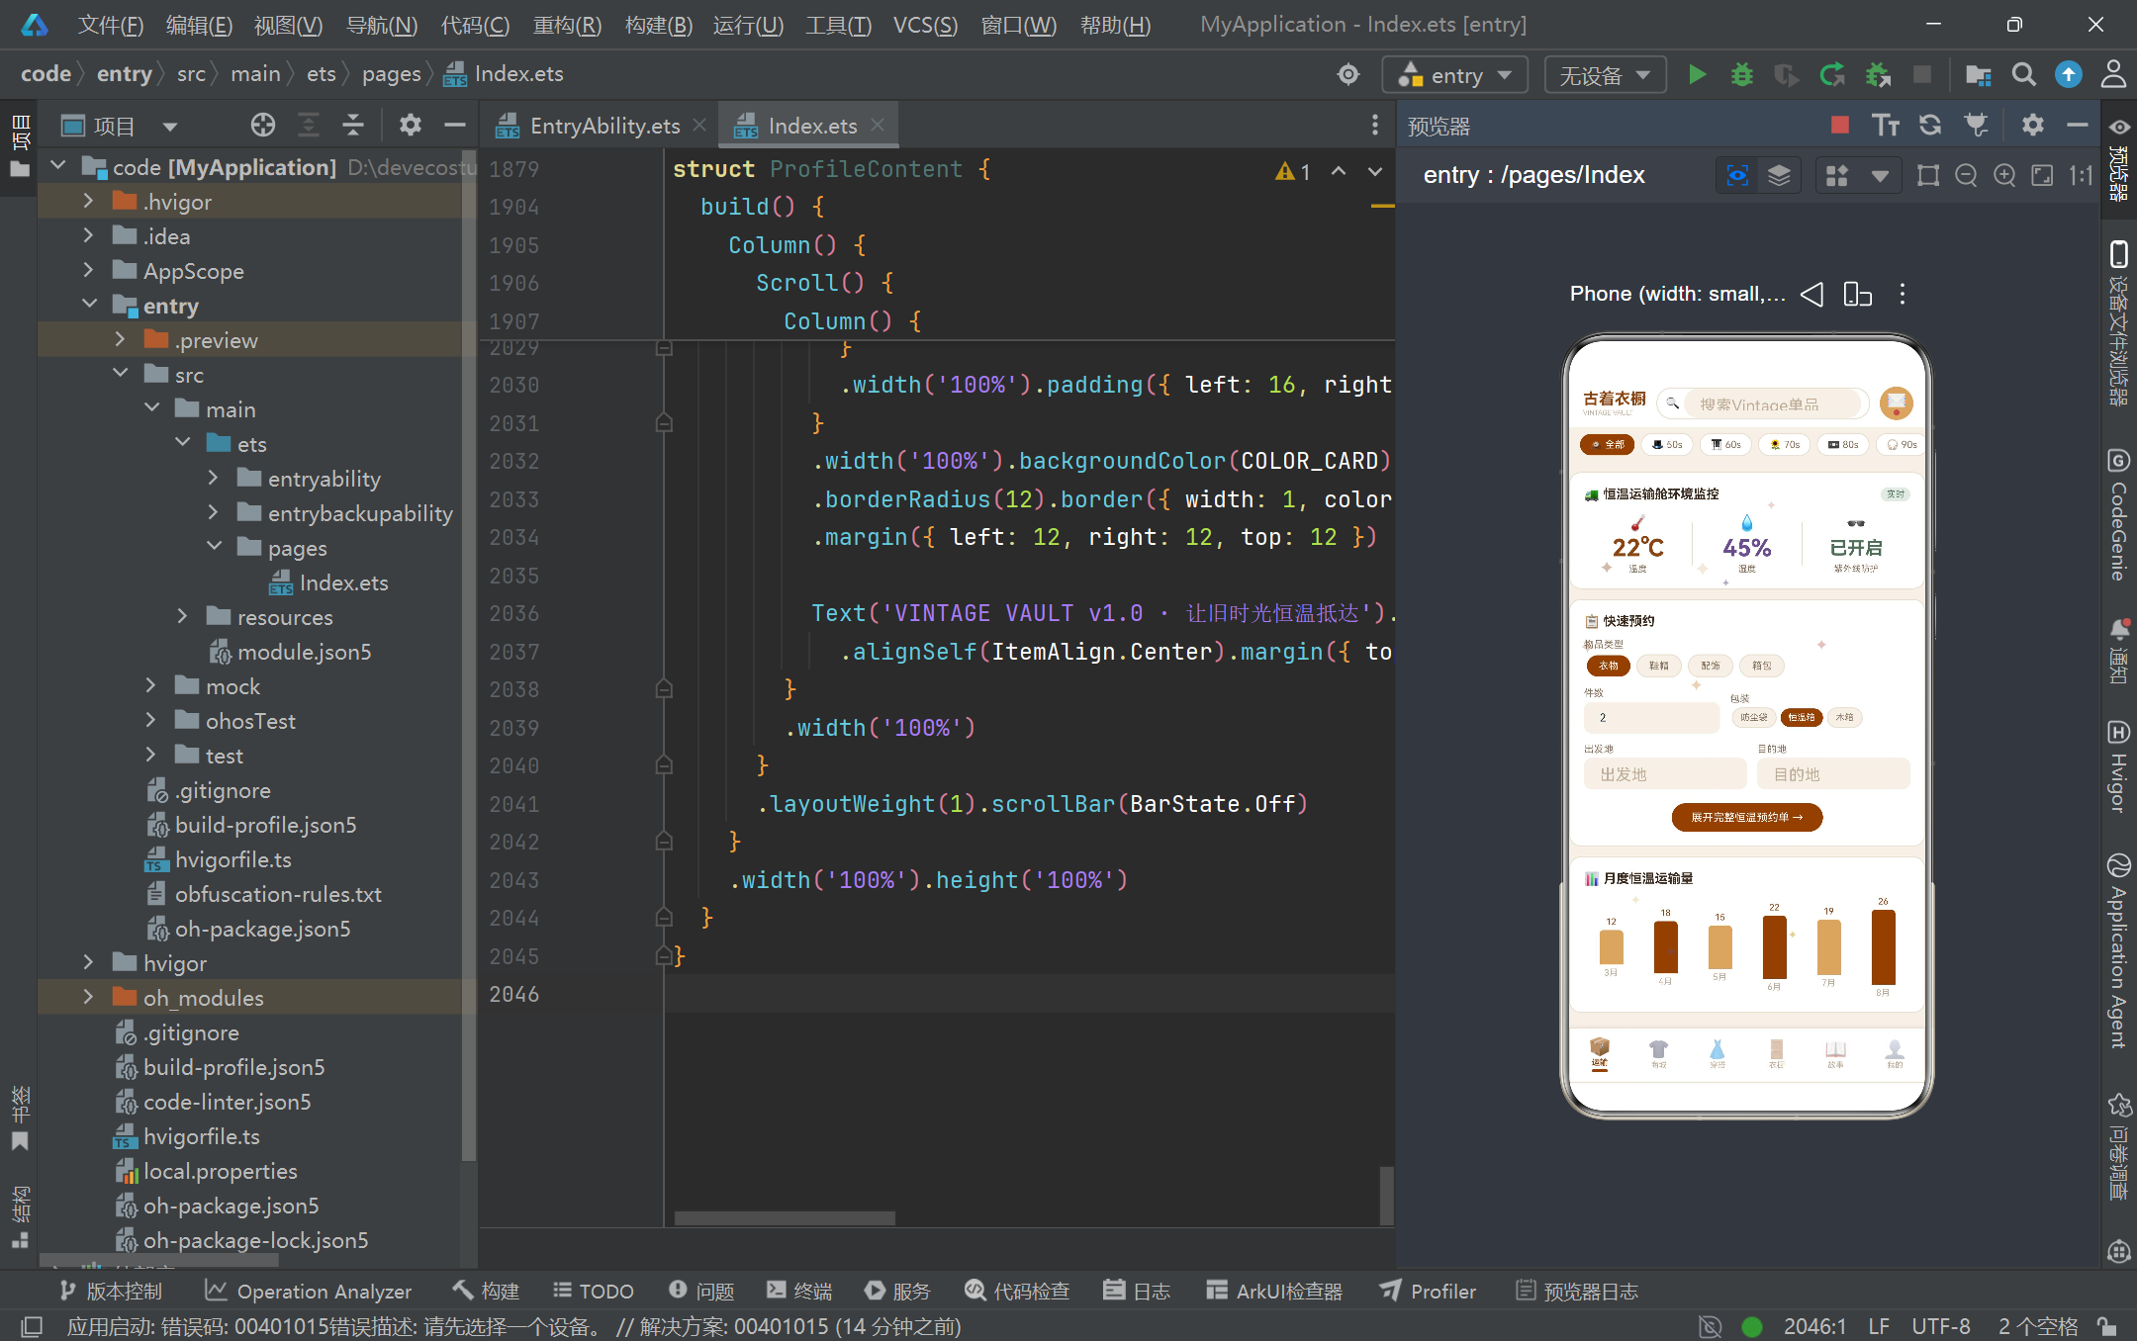Refresh the previewer

[1930, 125]
